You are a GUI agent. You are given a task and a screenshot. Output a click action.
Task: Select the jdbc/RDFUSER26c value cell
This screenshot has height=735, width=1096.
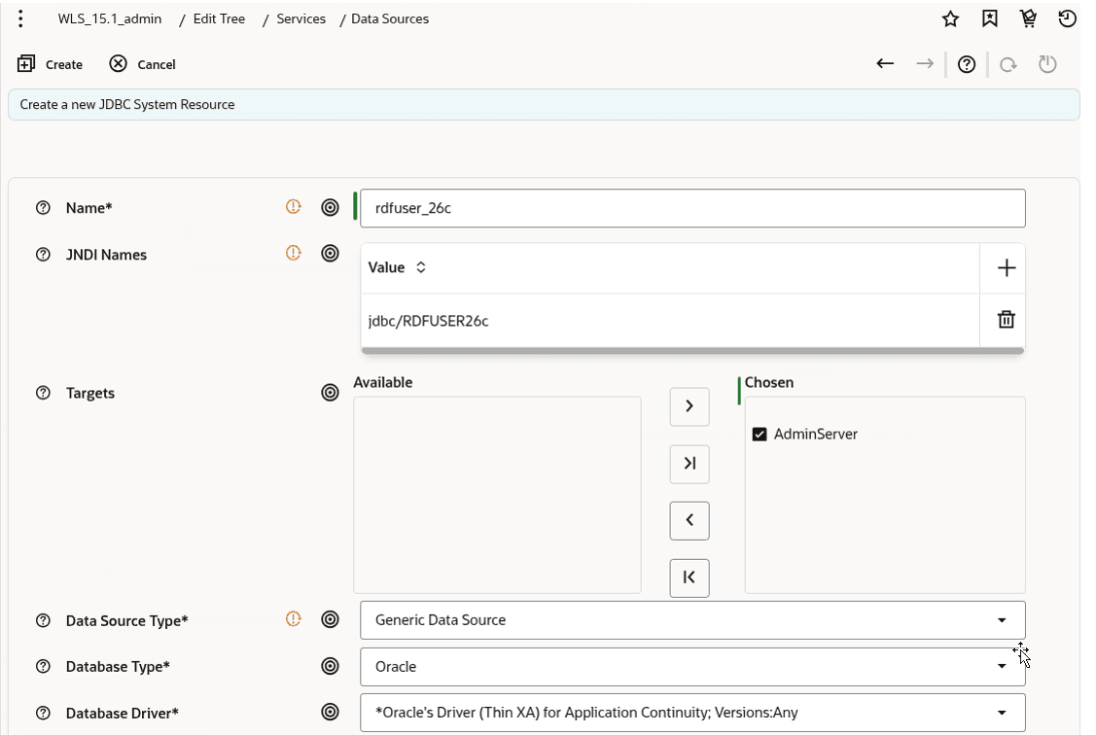[x=670, y=321]
